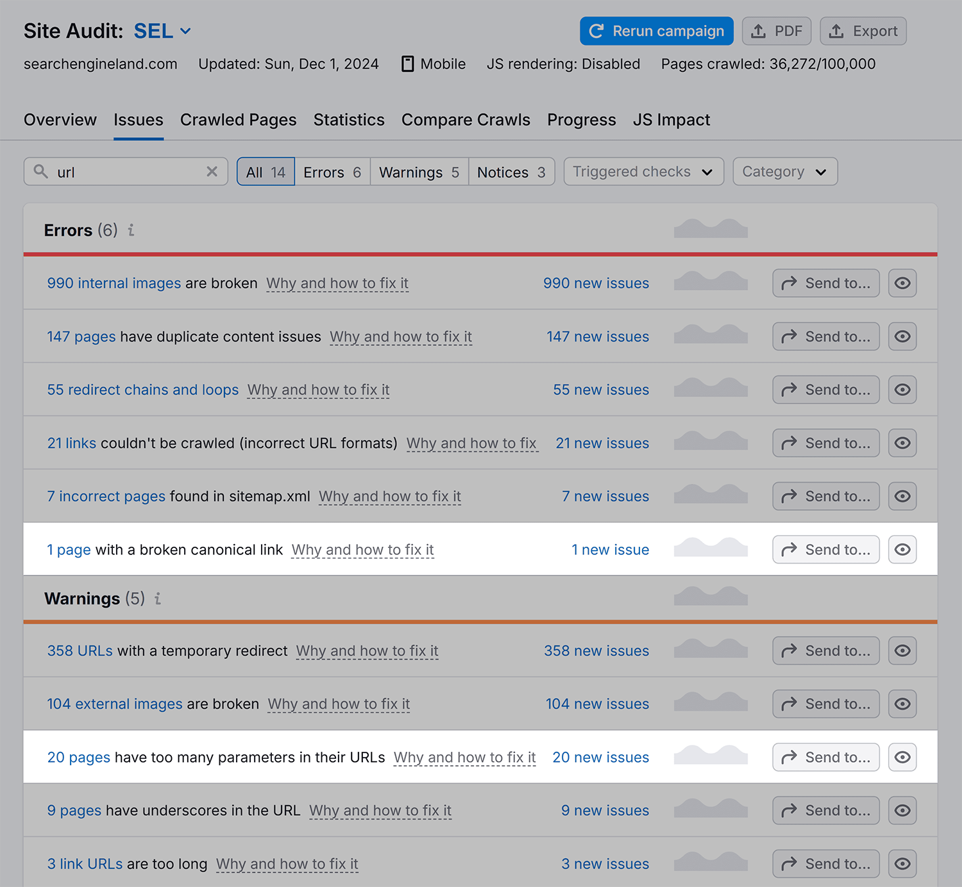Switch to the JS Impact tab

coord(671,120)
